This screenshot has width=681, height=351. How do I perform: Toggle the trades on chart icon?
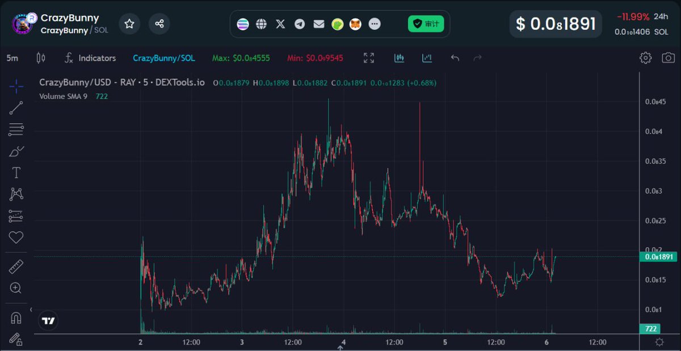tap(399, 58)
